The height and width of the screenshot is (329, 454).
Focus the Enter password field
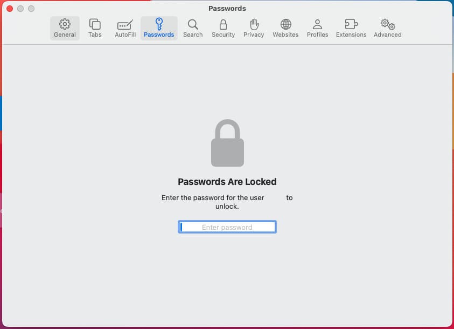pos(227,227)
